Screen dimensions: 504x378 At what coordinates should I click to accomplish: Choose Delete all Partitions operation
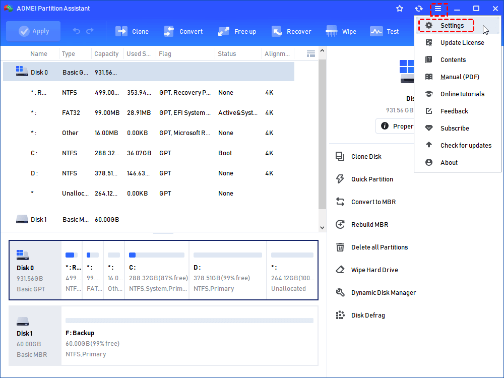(x=372, y=247)
